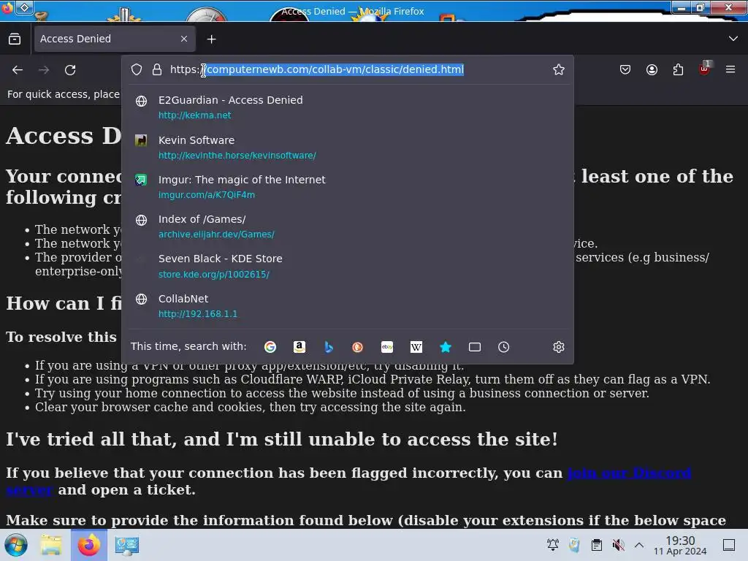Open a new tab with plus button
The width and height of the screenshot is (748, 561).
pyautogui.click(x=211, y=39)
